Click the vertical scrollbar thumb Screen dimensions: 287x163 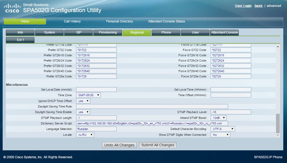278,123
